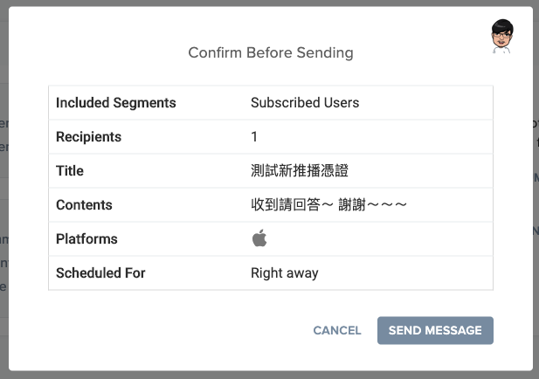Screen dimensions: 539x379
Task: Select the Platforms row label
Action: click(x=86, y=238)
